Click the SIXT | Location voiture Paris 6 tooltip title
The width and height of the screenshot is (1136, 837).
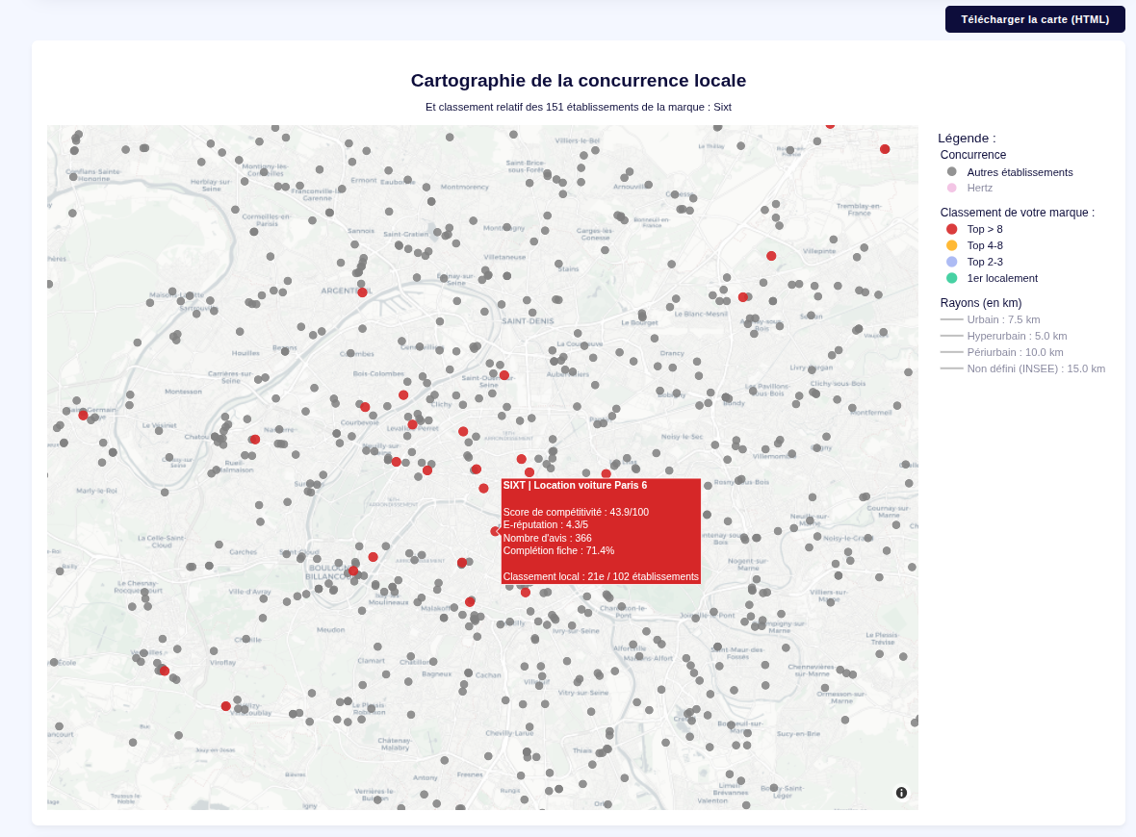tap(576, 485)
